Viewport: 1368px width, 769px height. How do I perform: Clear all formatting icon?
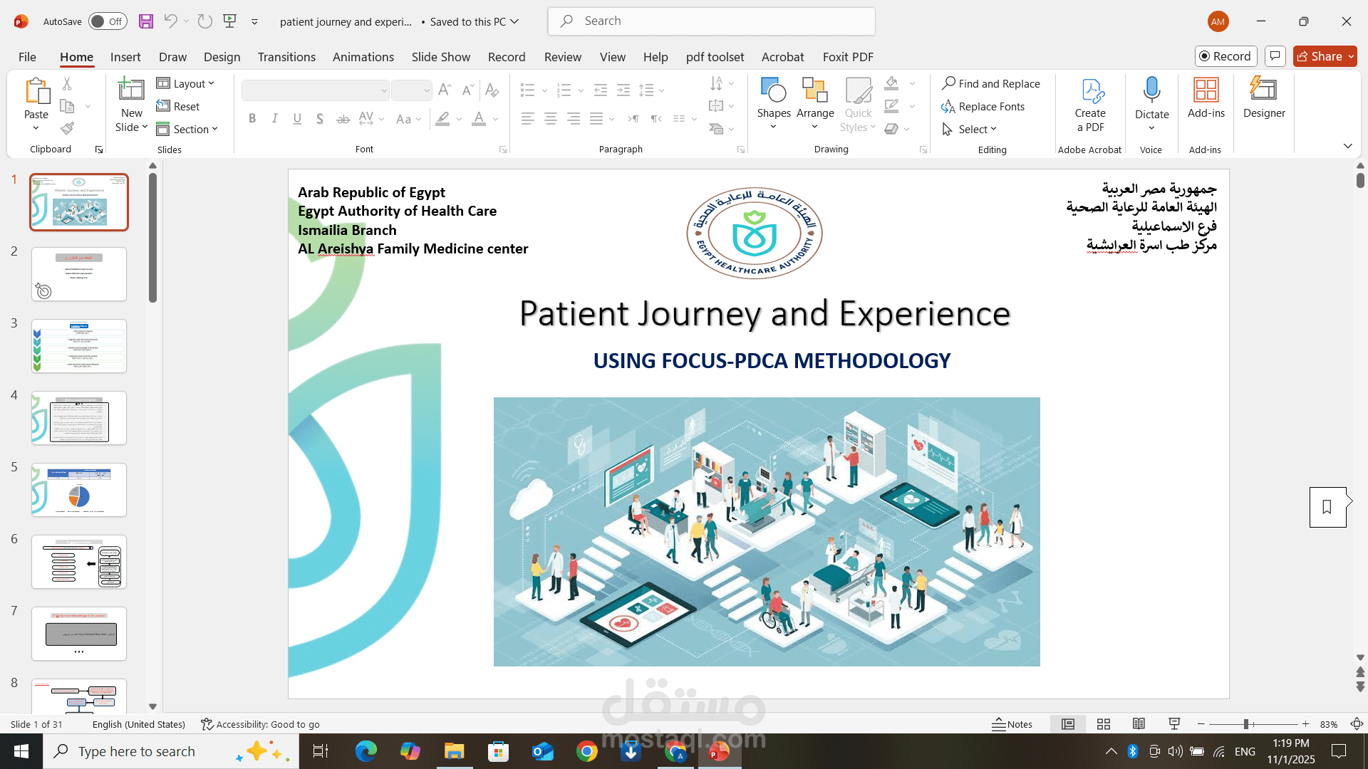click(492, 90)
